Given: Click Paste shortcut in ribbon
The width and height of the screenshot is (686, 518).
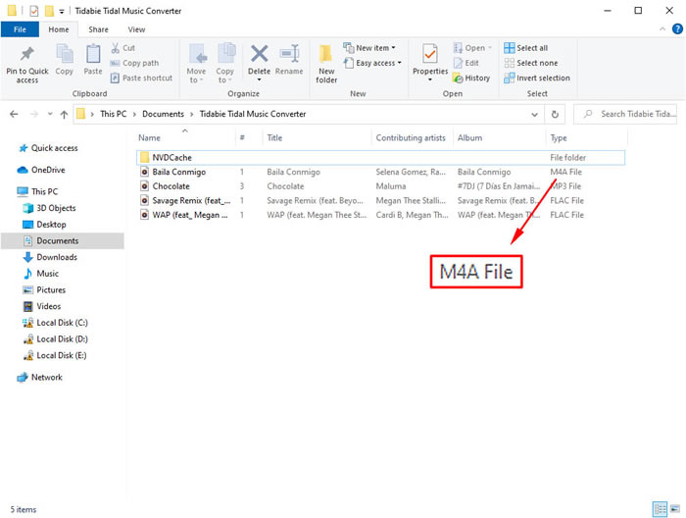Looking at the screenshot, I should click(141, 78).
